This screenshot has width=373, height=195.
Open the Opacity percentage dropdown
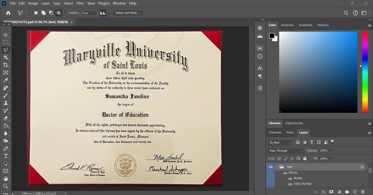[331, 150]
